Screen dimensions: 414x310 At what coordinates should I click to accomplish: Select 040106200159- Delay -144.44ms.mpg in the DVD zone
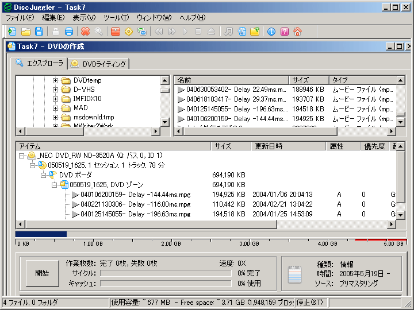[x=136, y=195]
